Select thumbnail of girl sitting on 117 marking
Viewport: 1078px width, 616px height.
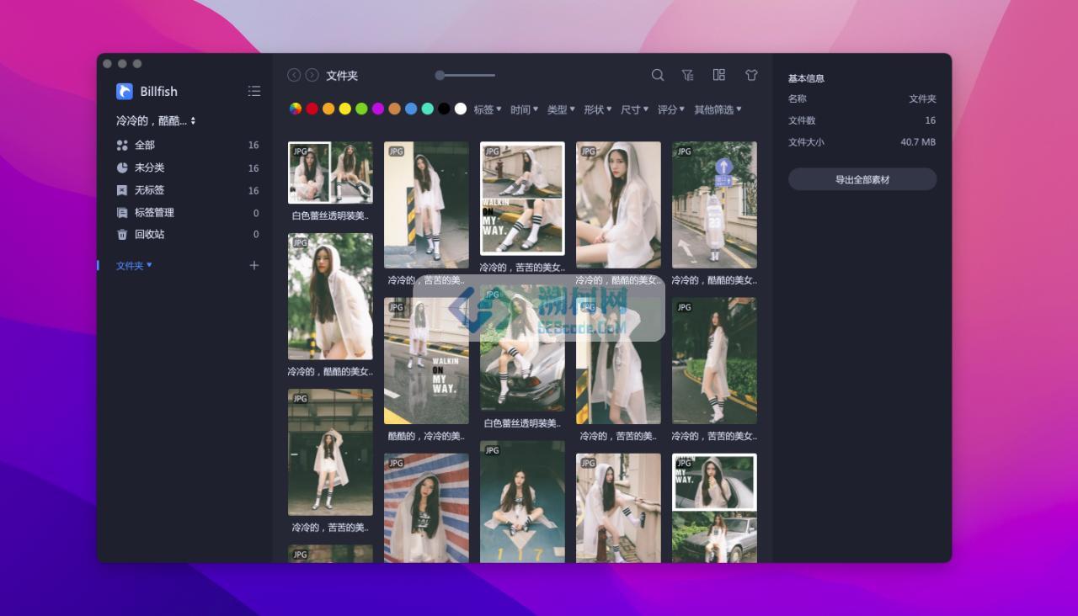(x=522, y=502)
